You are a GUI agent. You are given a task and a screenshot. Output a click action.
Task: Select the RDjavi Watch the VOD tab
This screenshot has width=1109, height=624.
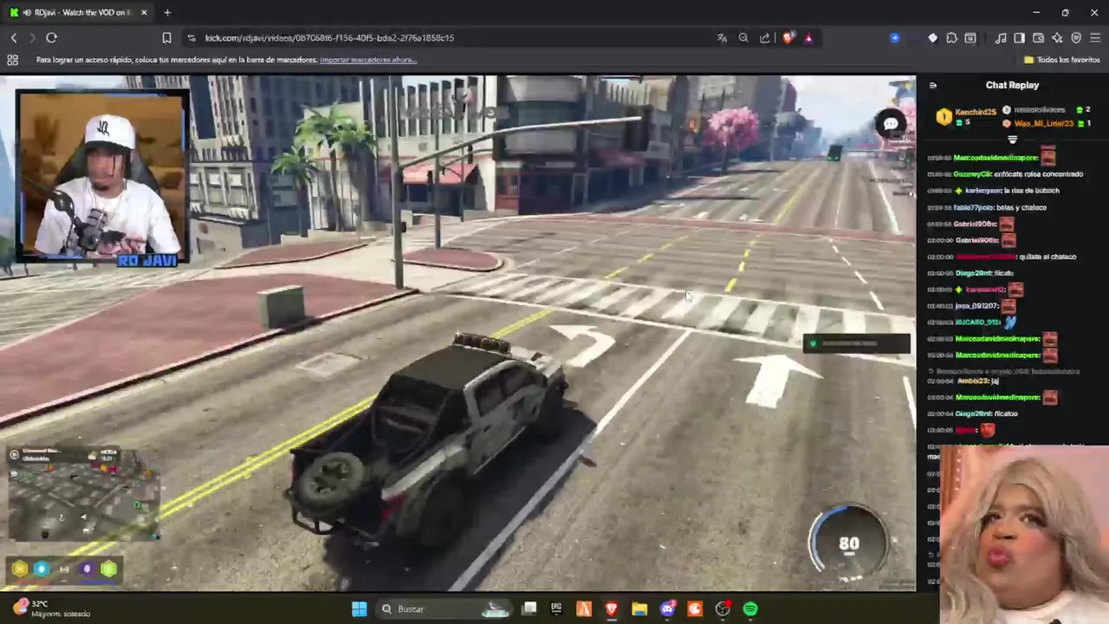pyautogui.click(x=78, y=12)
